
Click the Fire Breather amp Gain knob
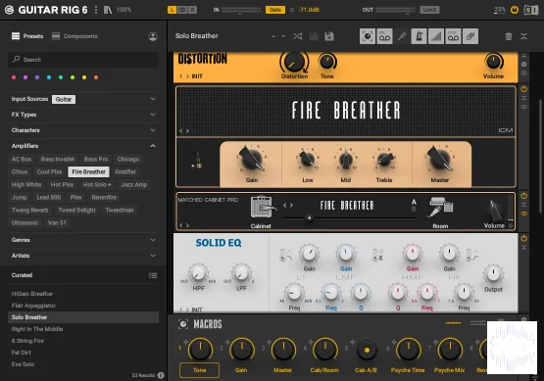coord(252,160)
